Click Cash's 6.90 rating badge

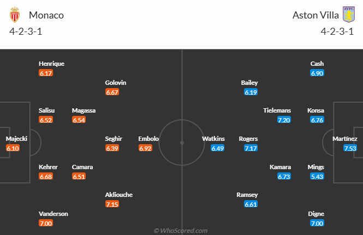317,73
